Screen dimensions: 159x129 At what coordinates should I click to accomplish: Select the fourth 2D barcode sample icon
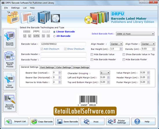pos(43,36)
